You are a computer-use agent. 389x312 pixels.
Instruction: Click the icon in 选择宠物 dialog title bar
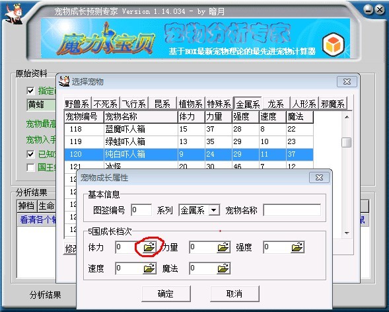point(64,81)
